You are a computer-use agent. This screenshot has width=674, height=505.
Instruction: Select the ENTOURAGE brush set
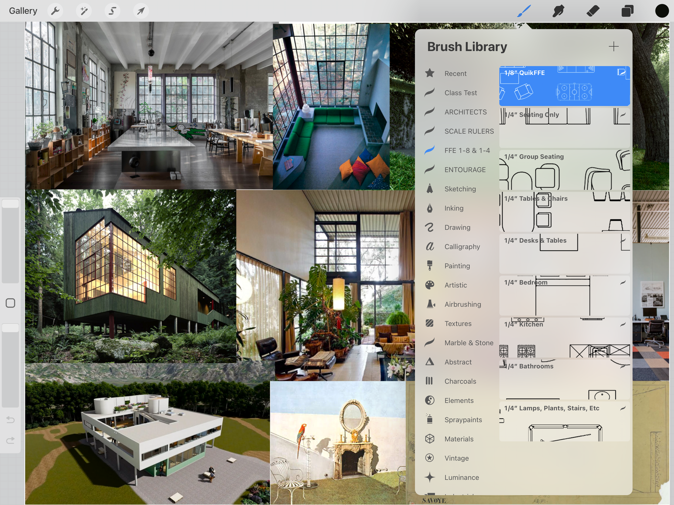(x=465, y=170)
